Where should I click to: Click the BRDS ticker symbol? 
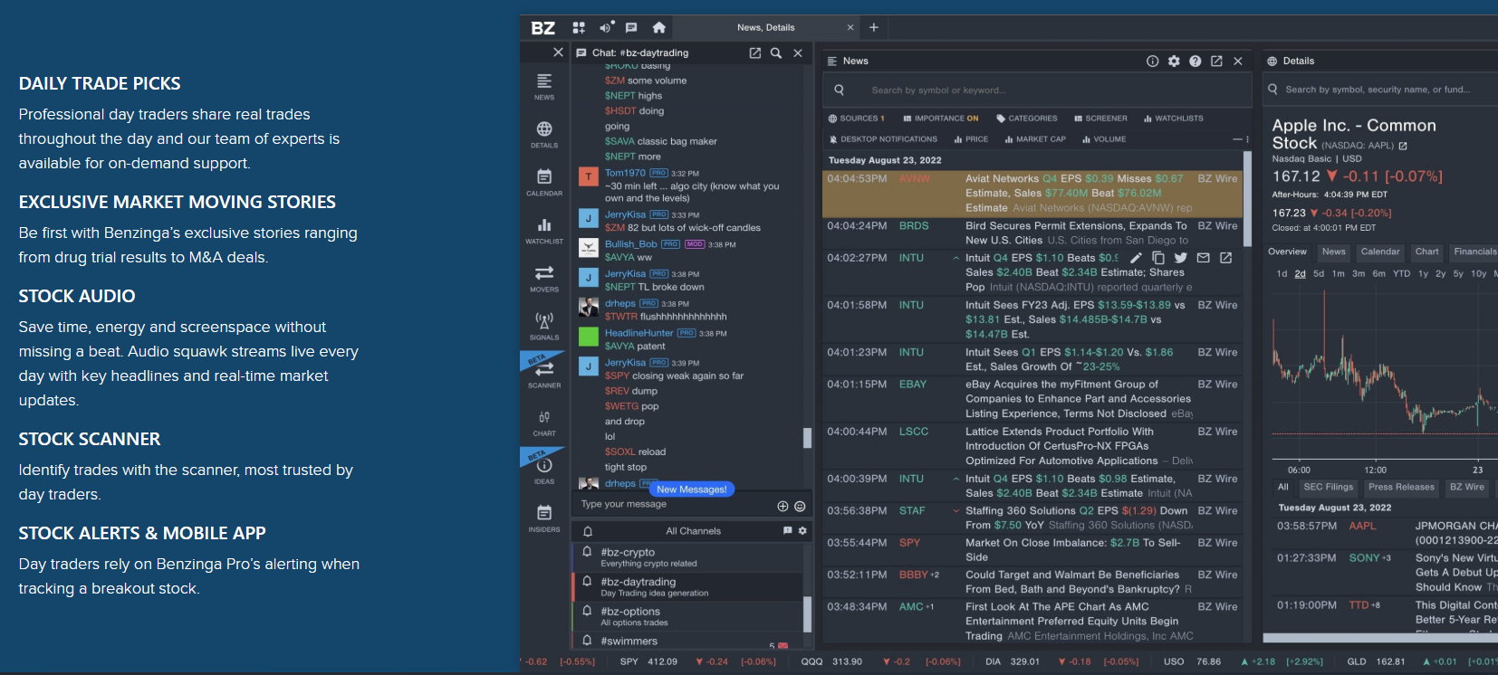click(914, 226)
